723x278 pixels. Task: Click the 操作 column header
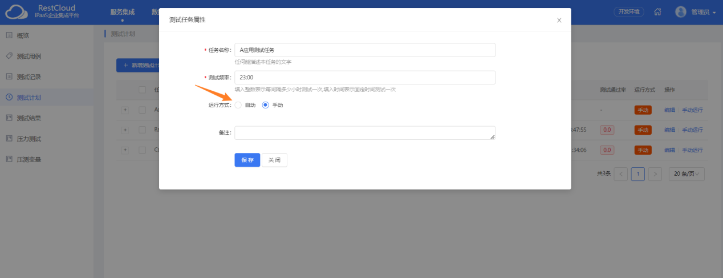[x=669, y=90]
